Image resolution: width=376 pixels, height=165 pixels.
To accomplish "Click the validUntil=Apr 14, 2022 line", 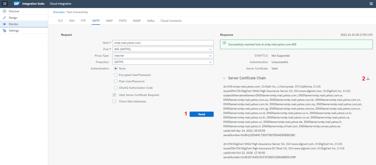I will (244, 131).
